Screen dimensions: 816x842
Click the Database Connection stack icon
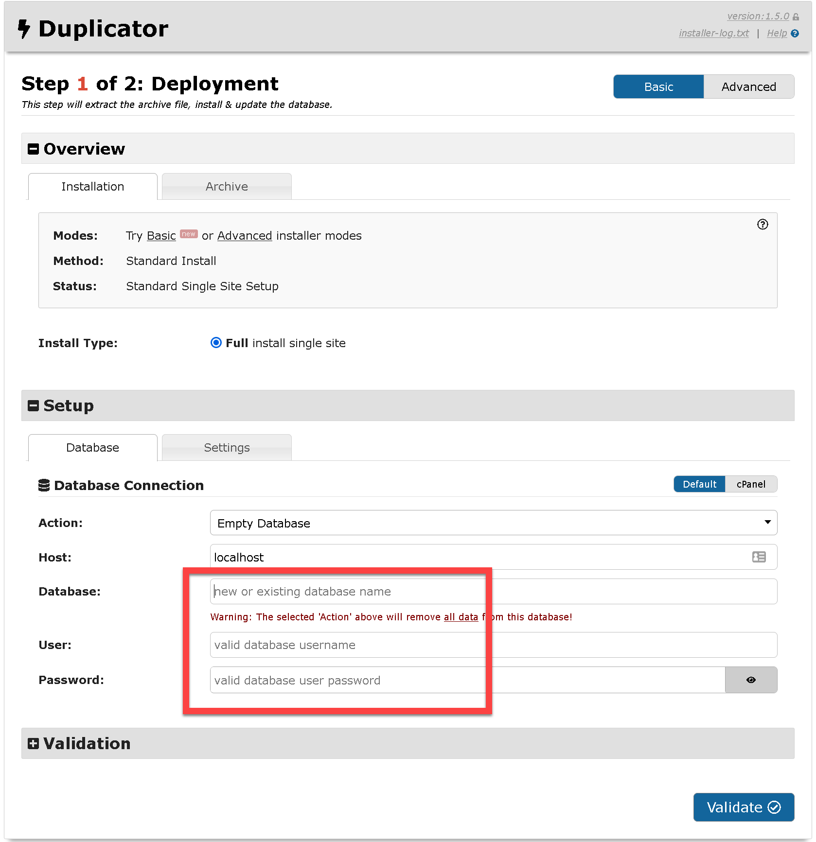tap(44, 485)
